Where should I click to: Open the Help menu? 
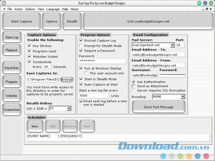coord(65,9)
